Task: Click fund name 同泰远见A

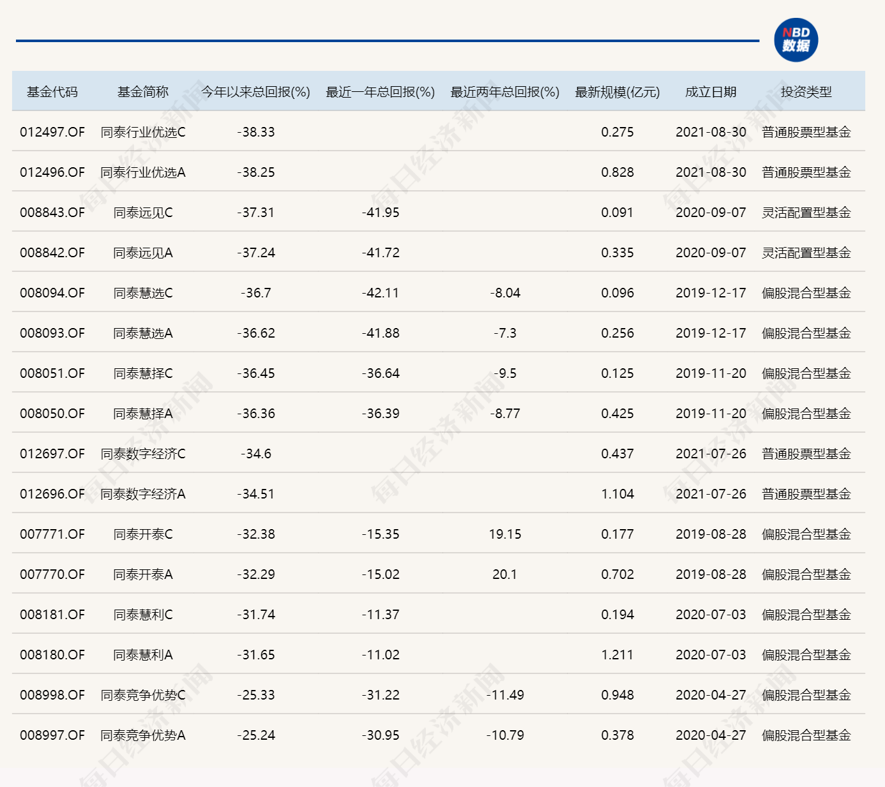Action: click(x=143, y=253)
